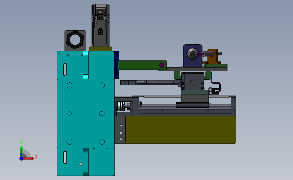Click the Y axis label
This screenshot has height=180, width=293.
[x=21, y=142]
